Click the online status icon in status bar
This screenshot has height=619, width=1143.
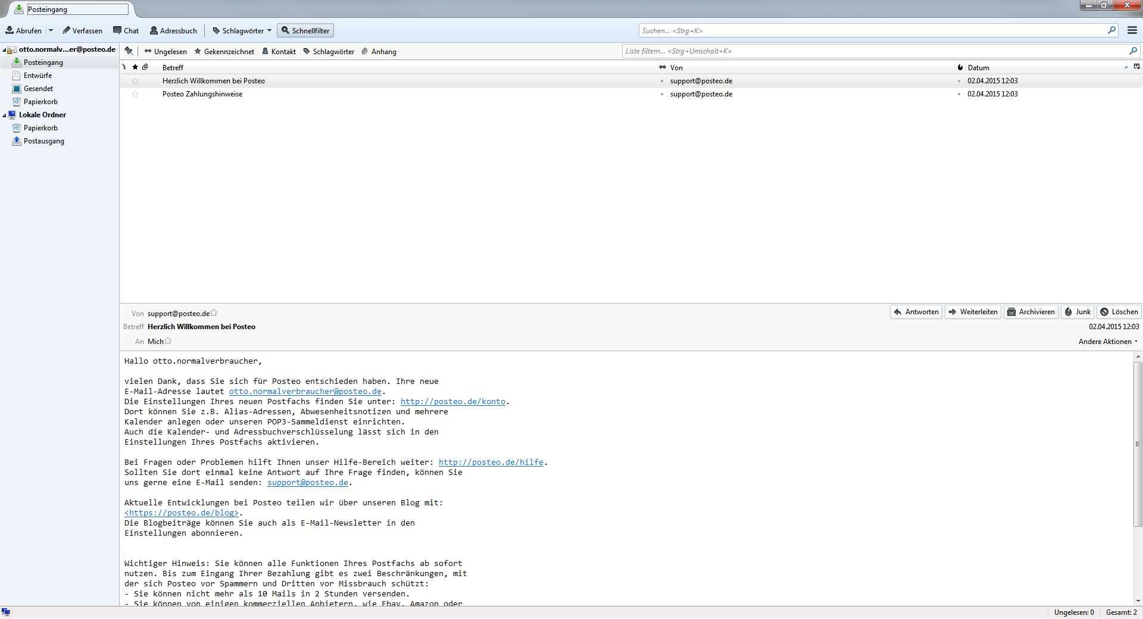point(6,612)
